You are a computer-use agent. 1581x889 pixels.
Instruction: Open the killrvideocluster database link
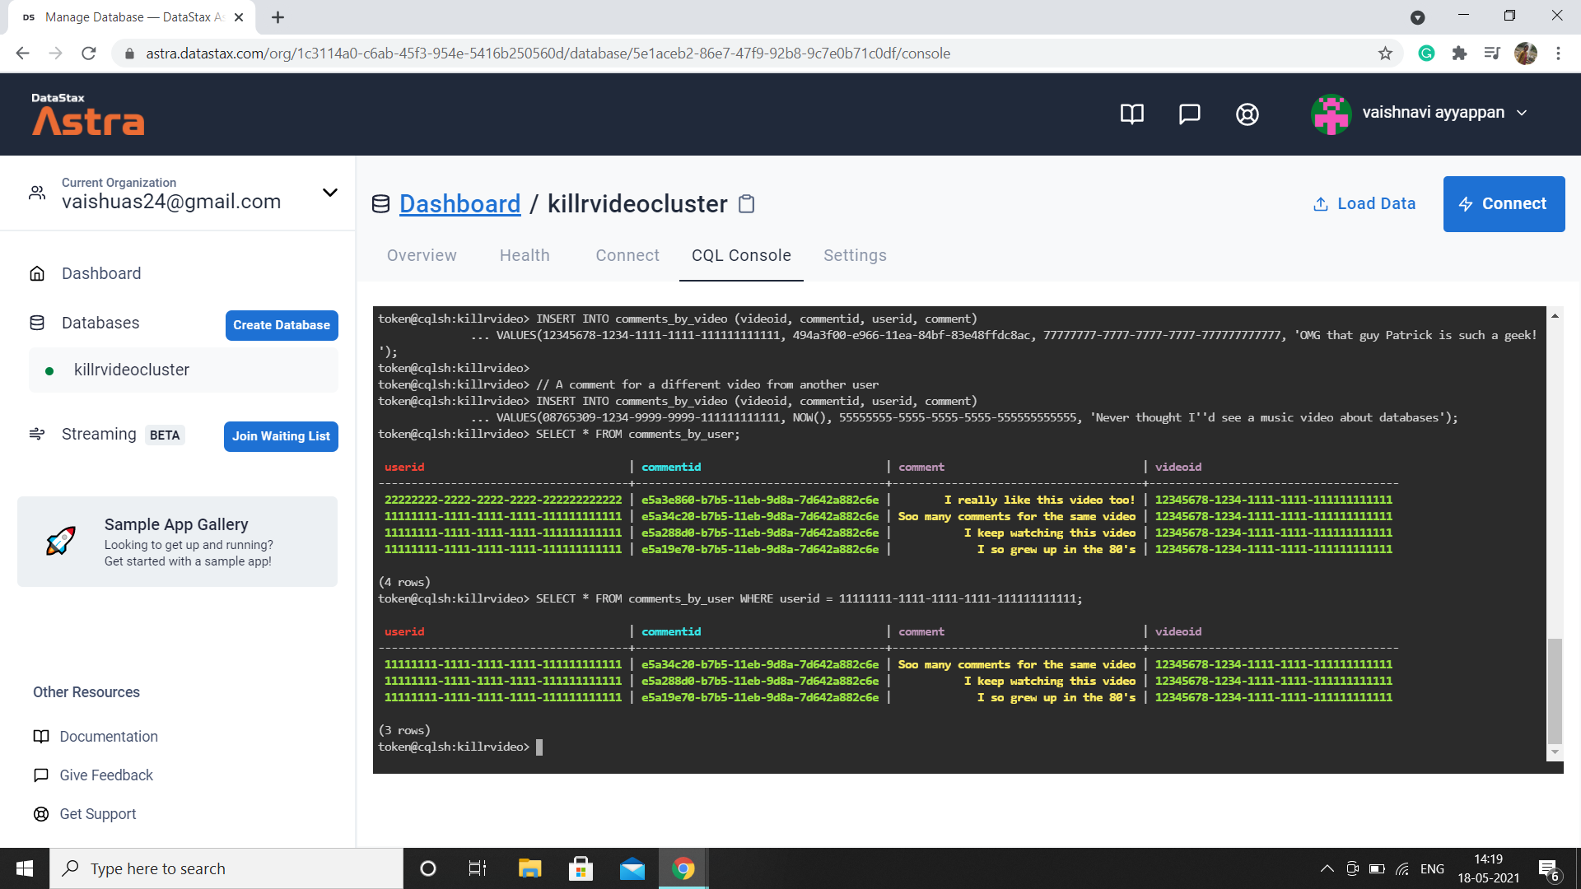click(131, 370)
